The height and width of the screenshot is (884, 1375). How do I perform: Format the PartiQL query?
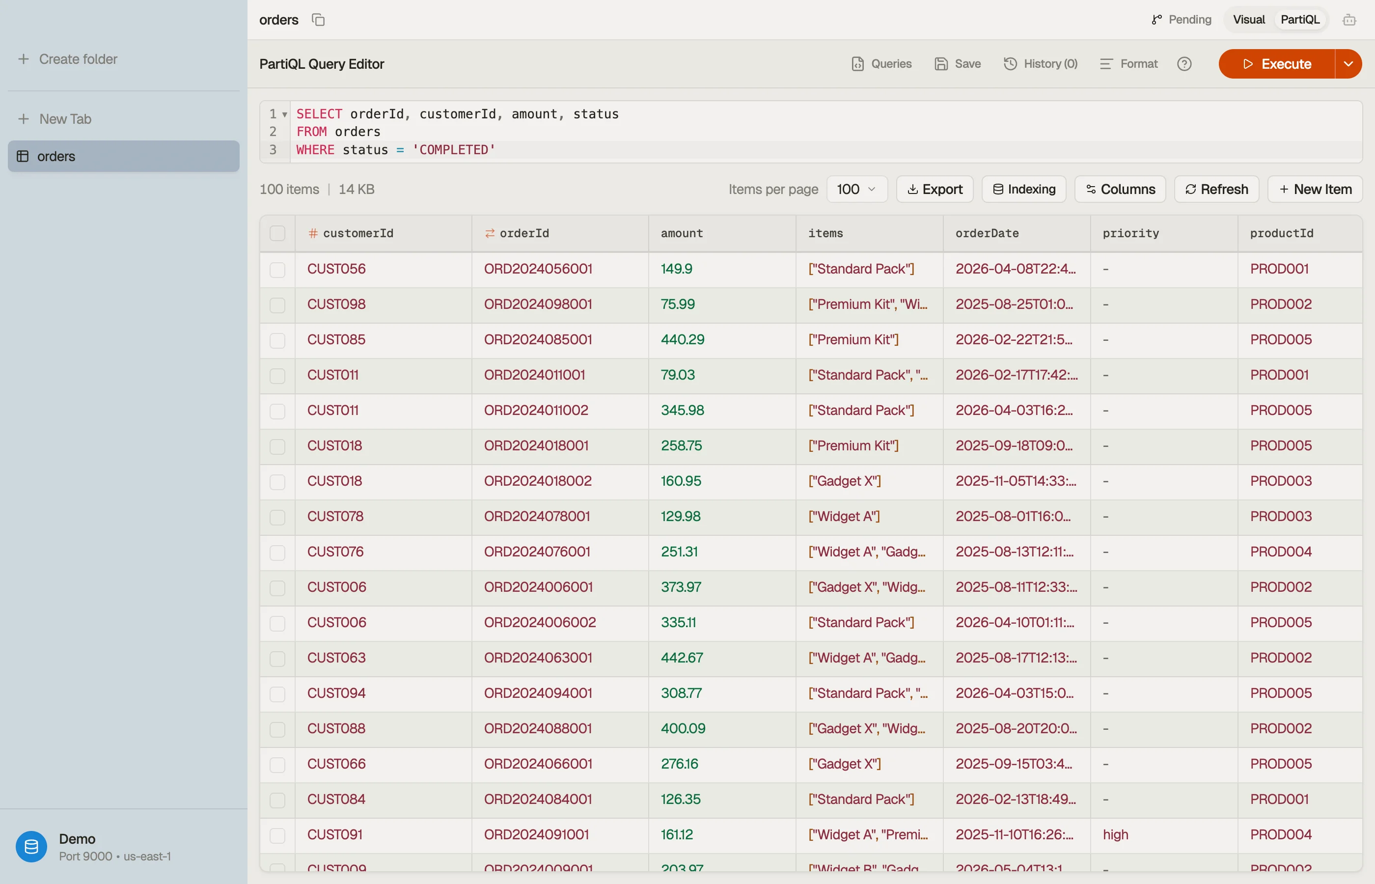coord(1129,64)
